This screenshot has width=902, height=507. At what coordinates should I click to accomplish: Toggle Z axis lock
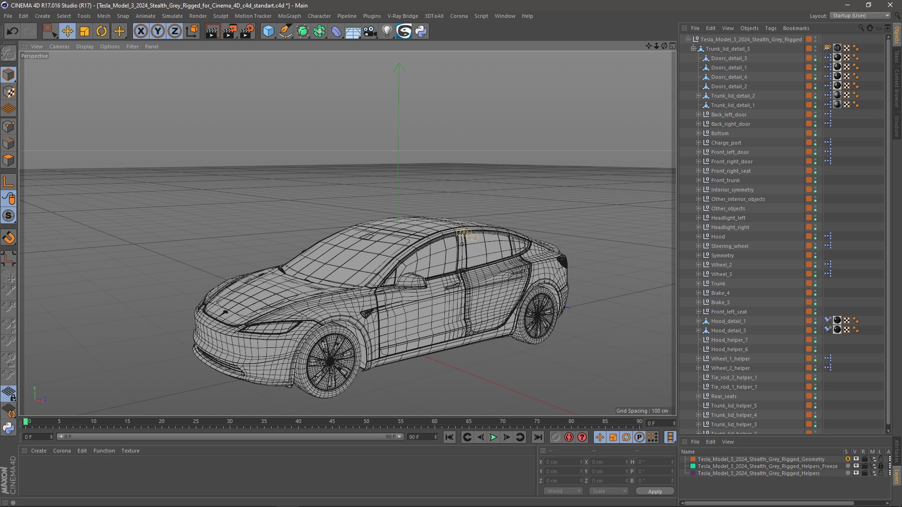coord(175,31)
